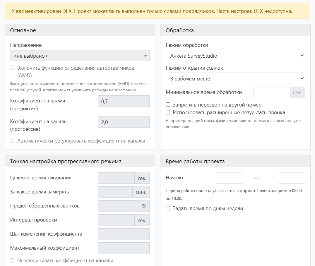Tick Автоматически регулировать коэффициент на каналы

pyautogui.click(x=12, y=141)
